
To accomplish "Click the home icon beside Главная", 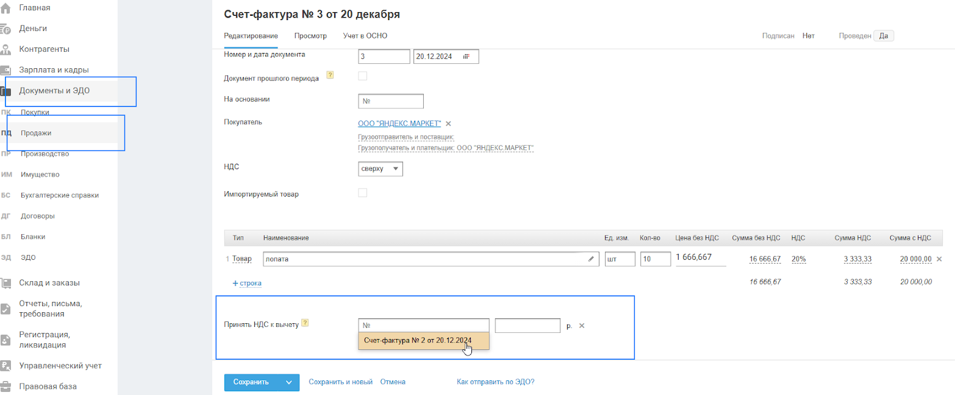I will 5,8.
